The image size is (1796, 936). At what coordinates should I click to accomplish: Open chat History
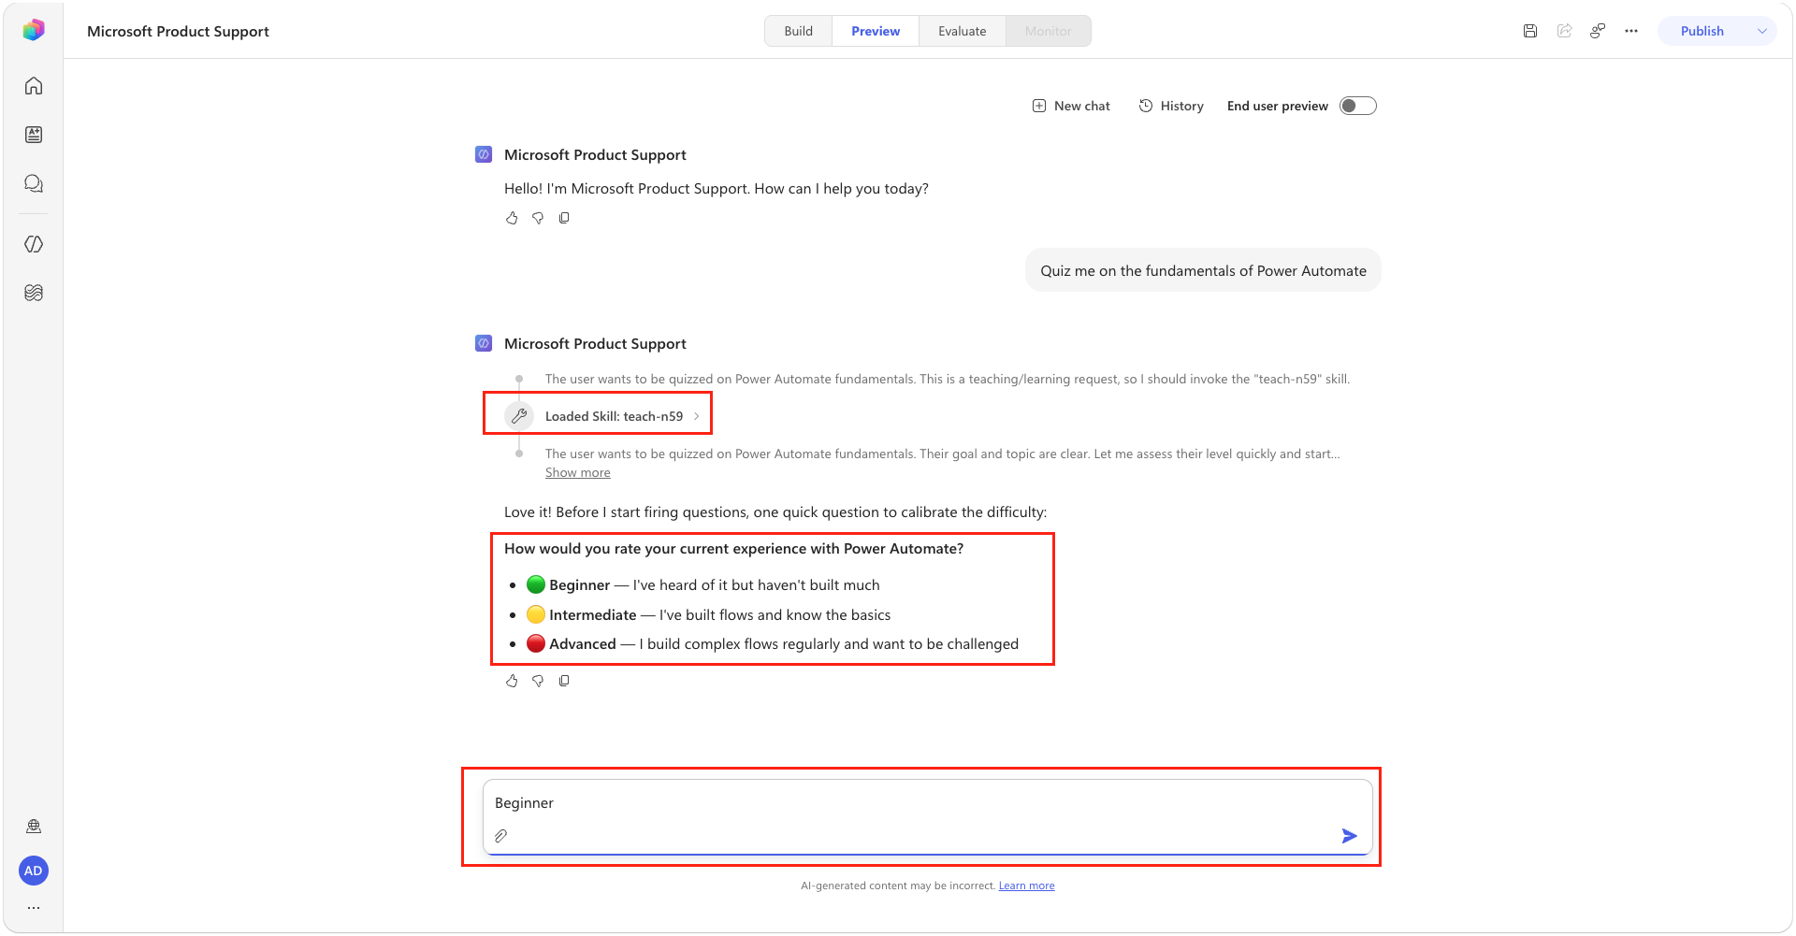point(1171,106)
